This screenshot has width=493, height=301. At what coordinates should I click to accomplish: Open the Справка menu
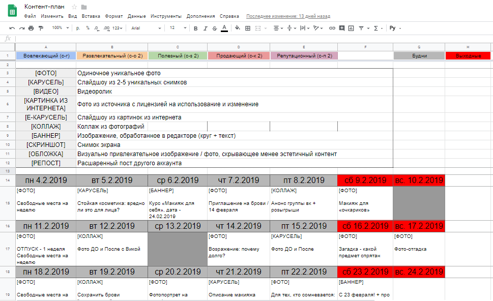pyautogui.click(x=229, y=16)
